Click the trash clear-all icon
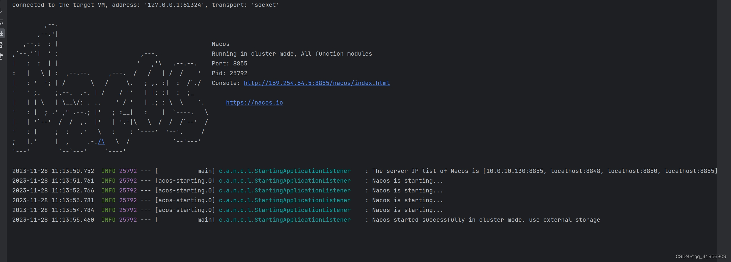Viewport: 731px width, 262px height. pos(1,56)
